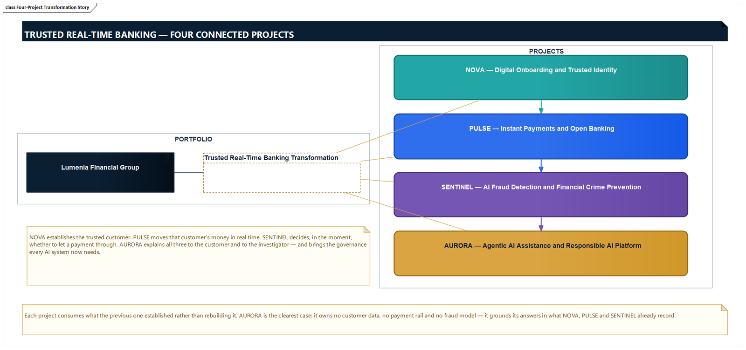746x350 pixels.
Task: Click the small icon in Lumenia box corner
Action: pos(168,158)
